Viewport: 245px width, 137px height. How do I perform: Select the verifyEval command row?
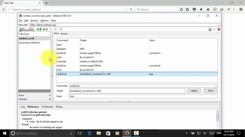click(137, 74)
